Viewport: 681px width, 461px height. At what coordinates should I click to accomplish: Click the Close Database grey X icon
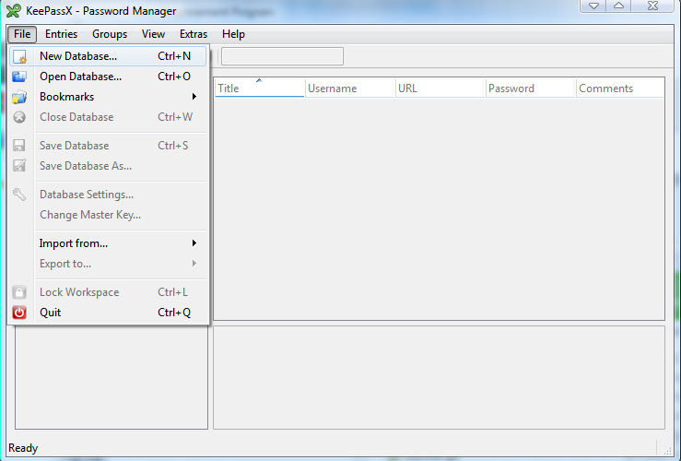pyautogui.click(x=19, y=117)
